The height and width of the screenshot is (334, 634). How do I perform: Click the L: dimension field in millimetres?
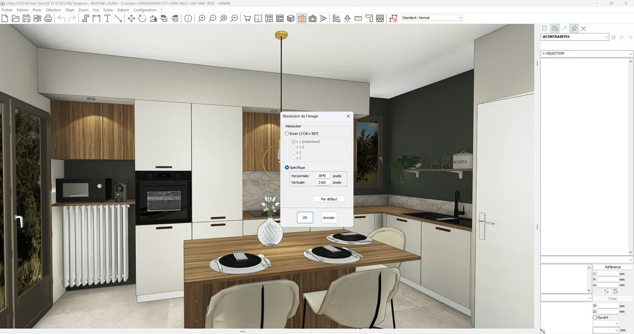pyautogui.click(x=608, y=274)
